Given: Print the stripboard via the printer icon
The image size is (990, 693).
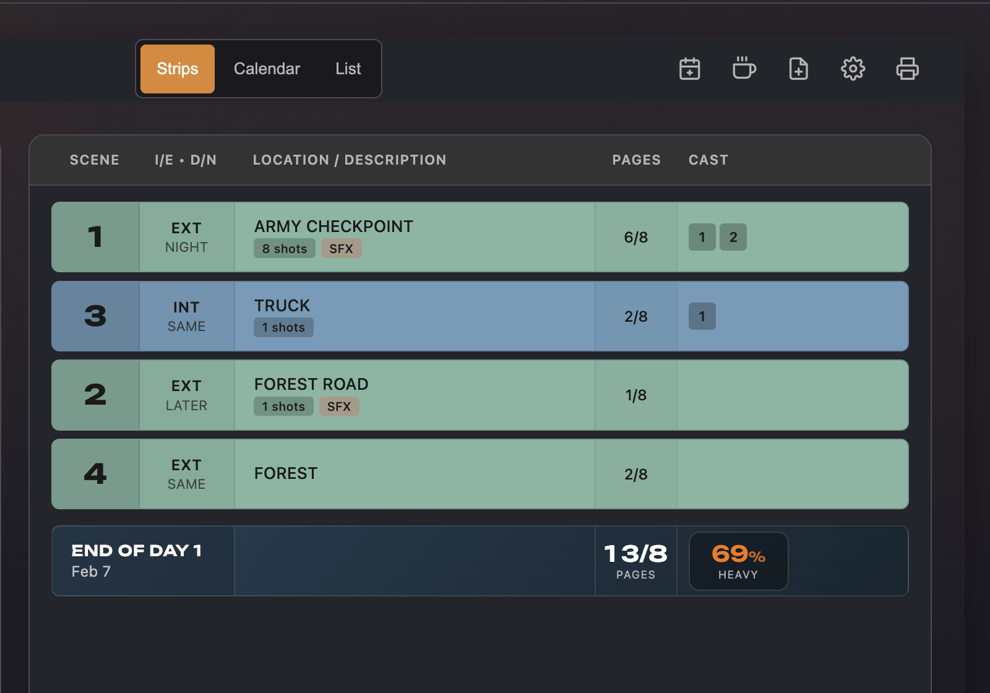Looking at the screenshot, I should tap(907, 69).
